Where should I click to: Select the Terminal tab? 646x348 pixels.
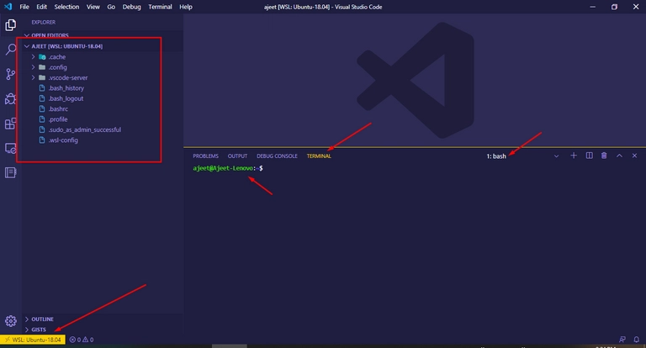coord(319,156)
